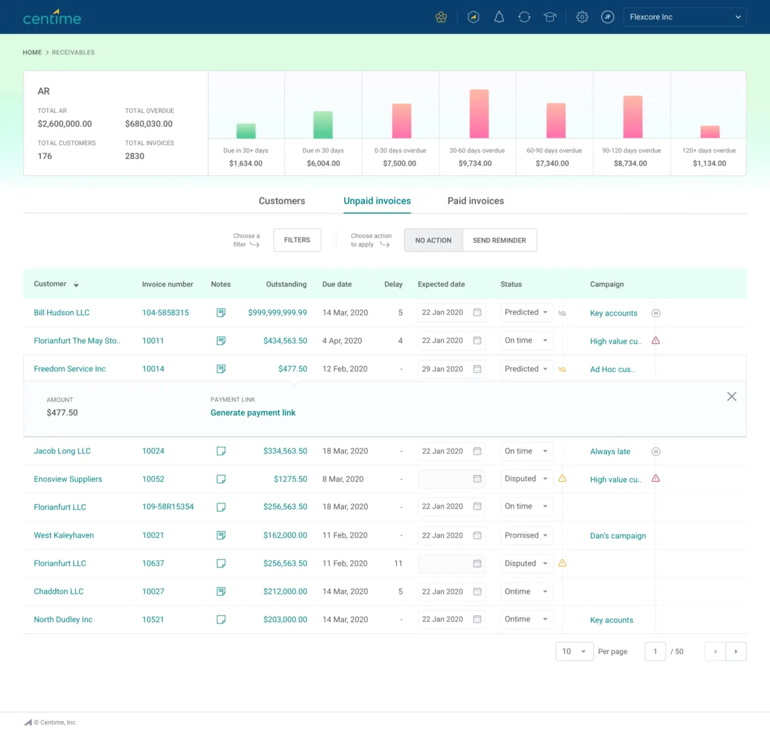Image resolution: width=770 pixels, height=733 pixels.
Task: Click the sync refresh icon in header
Action: (x=524, y=17)
